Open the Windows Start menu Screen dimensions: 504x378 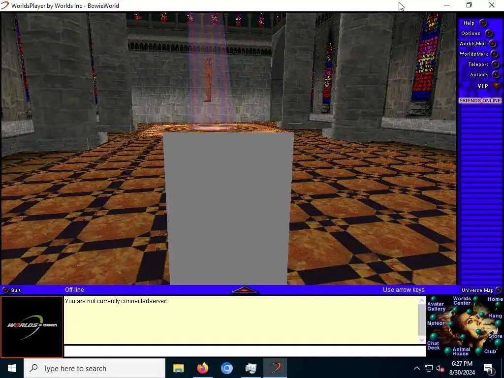[x=12, y=368]
